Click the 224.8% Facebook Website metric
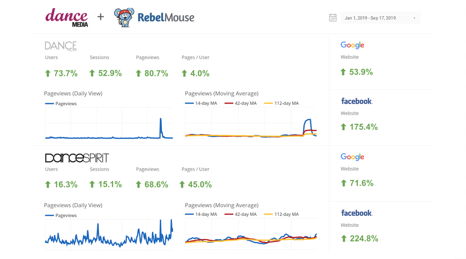This screenshot has height=259, width=466. [x=359, y=239]
